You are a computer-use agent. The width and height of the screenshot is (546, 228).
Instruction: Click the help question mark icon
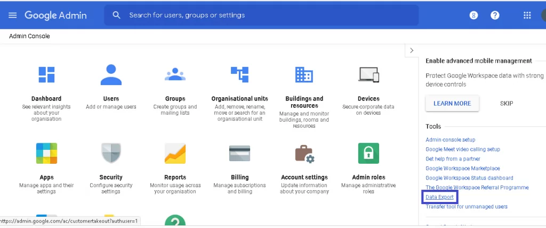click(x=495, y=15)
